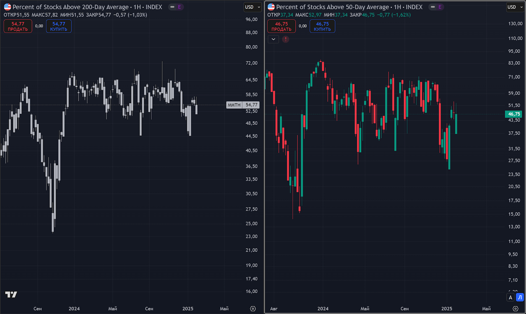Click −0,77 (−1,62%) change text
The width and height of the screenshot is (526, 314).
pyautogui.click(x=394, y=15)
